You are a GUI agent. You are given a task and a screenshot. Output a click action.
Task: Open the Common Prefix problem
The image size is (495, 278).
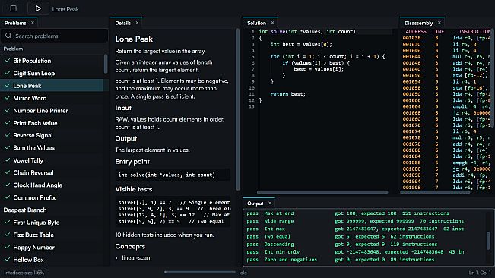52,197
